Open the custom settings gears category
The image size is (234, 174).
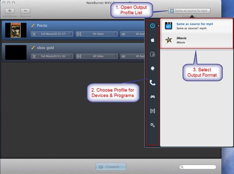click(x=152, y=125)
